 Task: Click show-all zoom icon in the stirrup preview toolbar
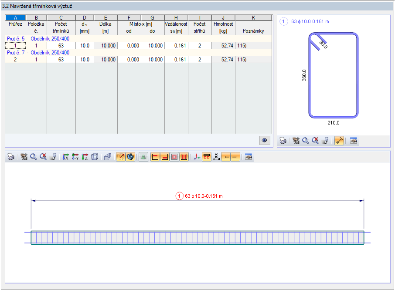pos(315,141)
